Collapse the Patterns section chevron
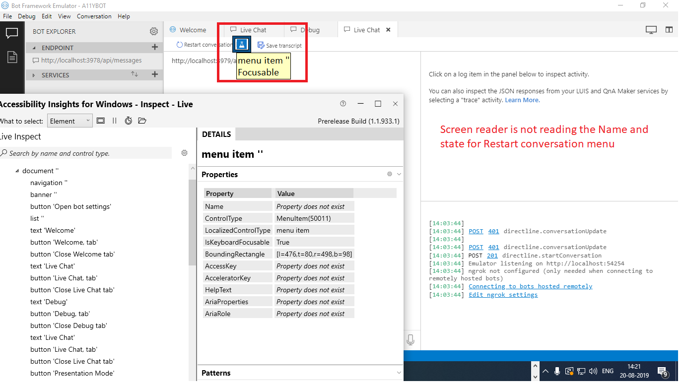Viewport: 687px width, 388px height. click(x=399, y=373)
